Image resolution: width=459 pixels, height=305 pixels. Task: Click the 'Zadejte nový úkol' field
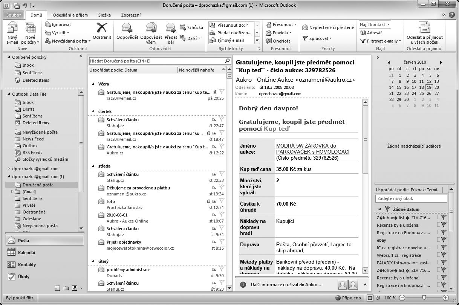(x=411, y=198)
